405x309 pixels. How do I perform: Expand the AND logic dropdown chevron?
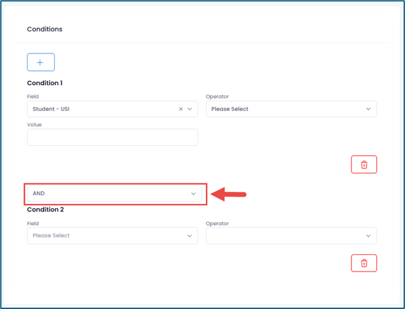[x=193, y=194]
